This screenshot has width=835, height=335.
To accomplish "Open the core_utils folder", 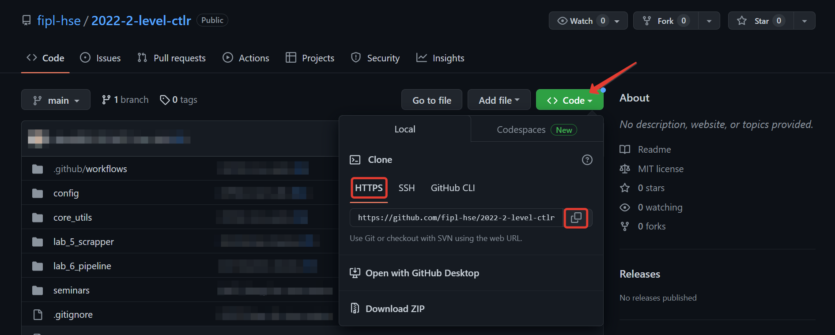I will [x=73, y=218].
